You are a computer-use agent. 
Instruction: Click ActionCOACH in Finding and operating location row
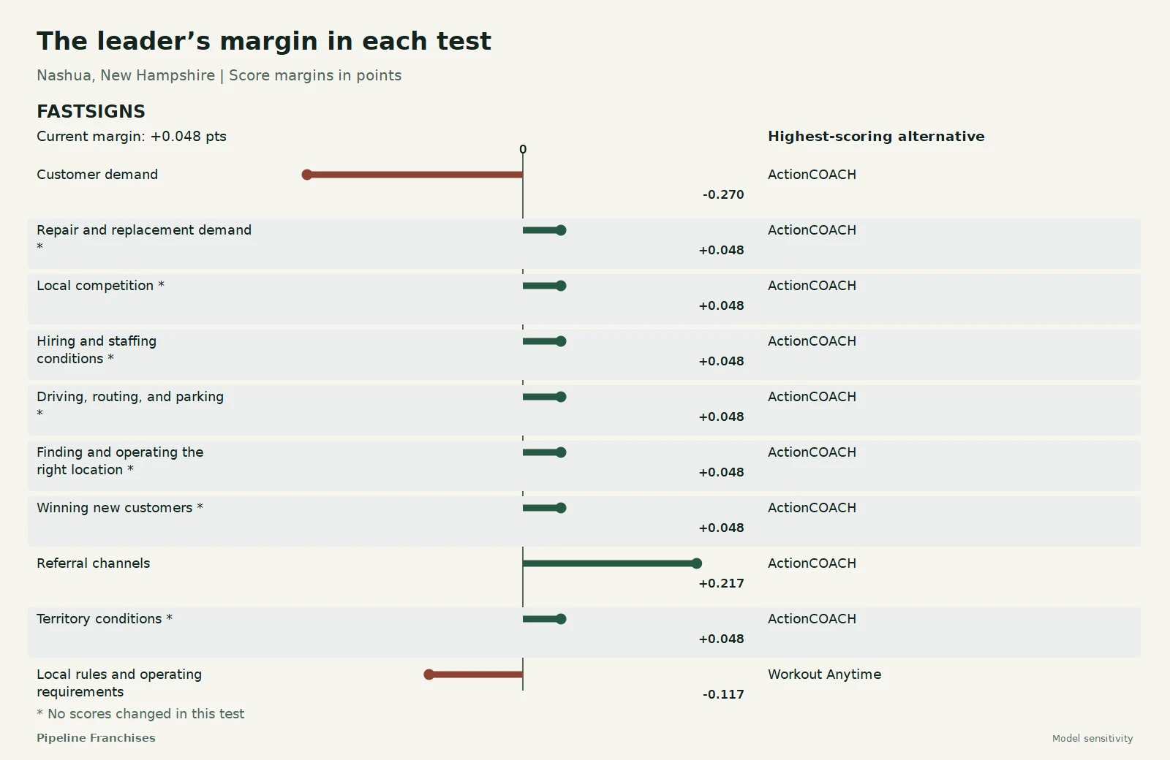click(812, 452)
